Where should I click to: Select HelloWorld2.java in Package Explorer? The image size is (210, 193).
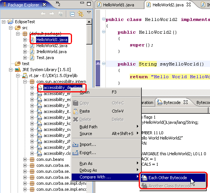coord(52,46)
